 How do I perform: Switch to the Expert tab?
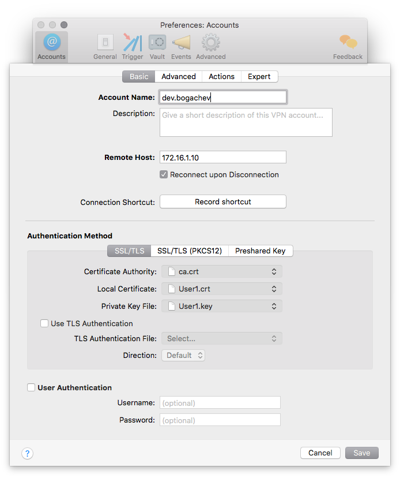click(x=259, y=76)
